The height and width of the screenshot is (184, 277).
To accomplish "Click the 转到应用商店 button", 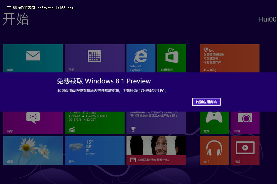I will click(x=206, y=102).
